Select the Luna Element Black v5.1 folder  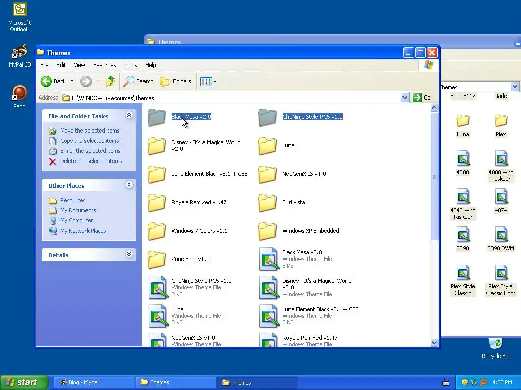[157, 174]
